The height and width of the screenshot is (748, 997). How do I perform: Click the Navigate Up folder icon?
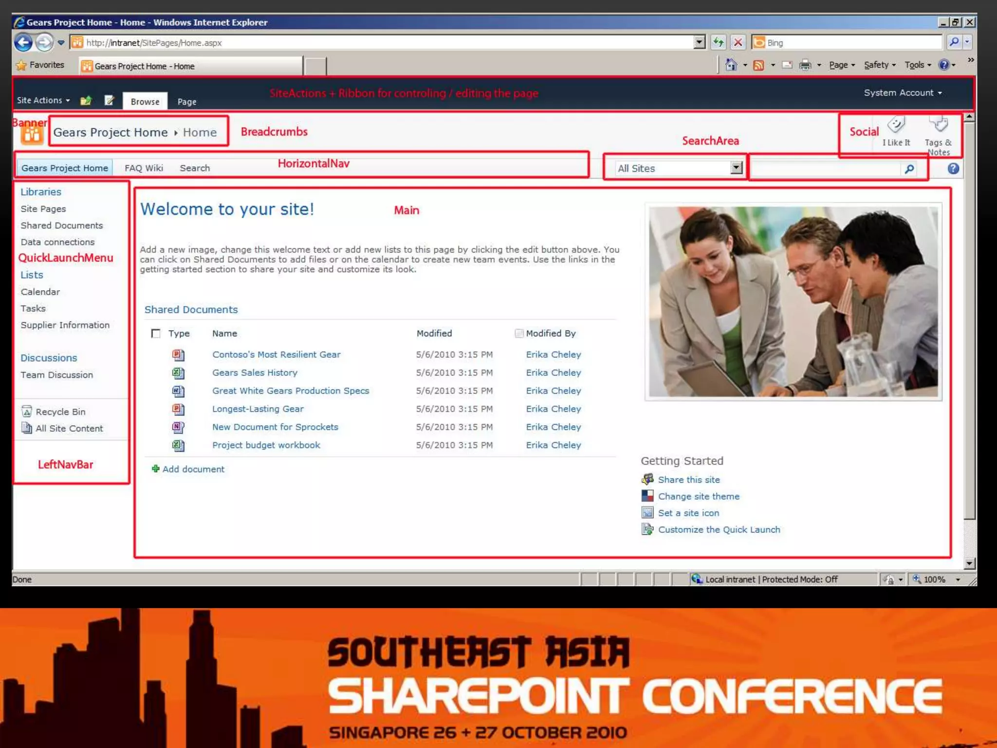tap(86, 100)
